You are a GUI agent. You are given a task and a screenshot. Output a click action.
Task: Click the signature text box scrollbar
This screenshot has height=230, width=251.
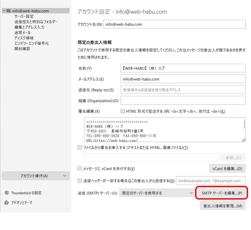244,125
